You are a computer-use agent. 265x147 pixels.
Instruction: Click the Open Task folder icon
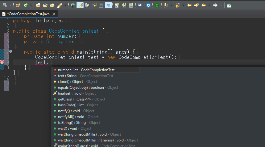click(45, 6)
